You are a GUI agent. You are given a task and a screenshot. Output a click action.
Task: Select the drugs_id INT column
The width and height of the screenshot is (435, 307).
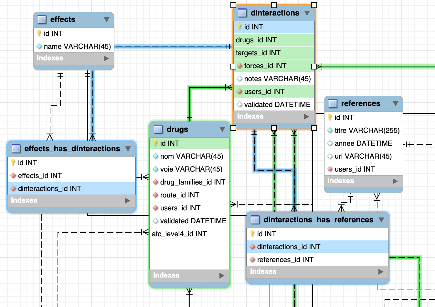click(x=274, y=40)
